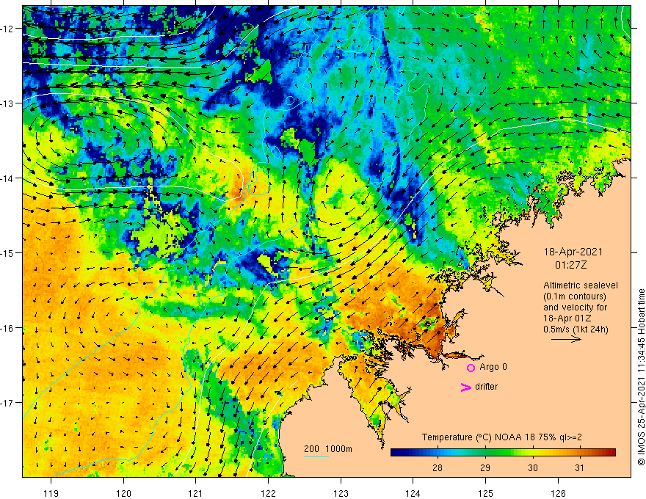Click the date label 18-Apr-2021

point(573,252)
